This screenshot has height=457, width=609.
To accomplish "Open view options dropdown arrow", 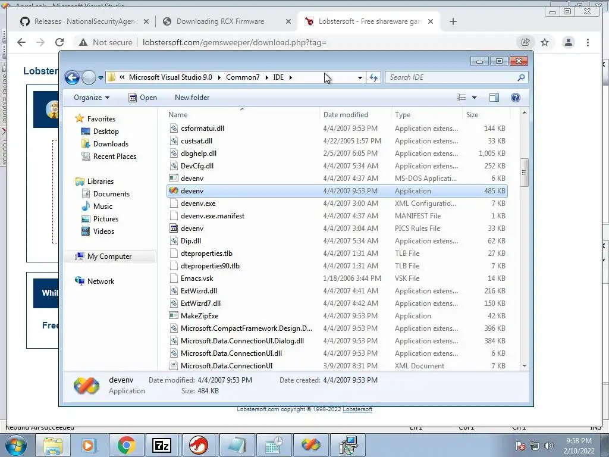I will click(474, 98).
